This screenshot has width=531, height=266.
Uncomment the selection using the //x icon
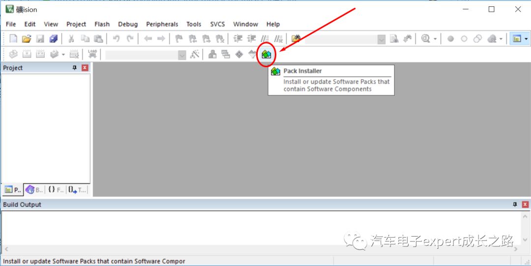coord(278,39)
